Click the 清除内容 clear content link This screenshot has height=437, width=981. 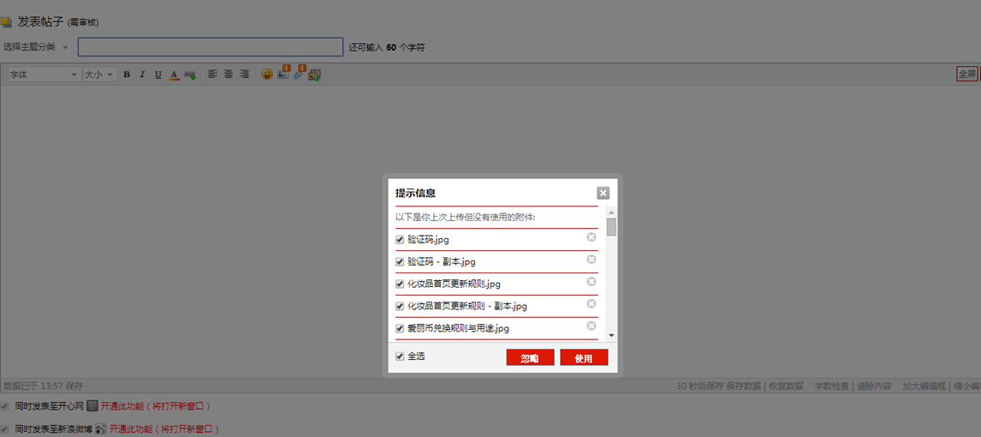(874, 386)
